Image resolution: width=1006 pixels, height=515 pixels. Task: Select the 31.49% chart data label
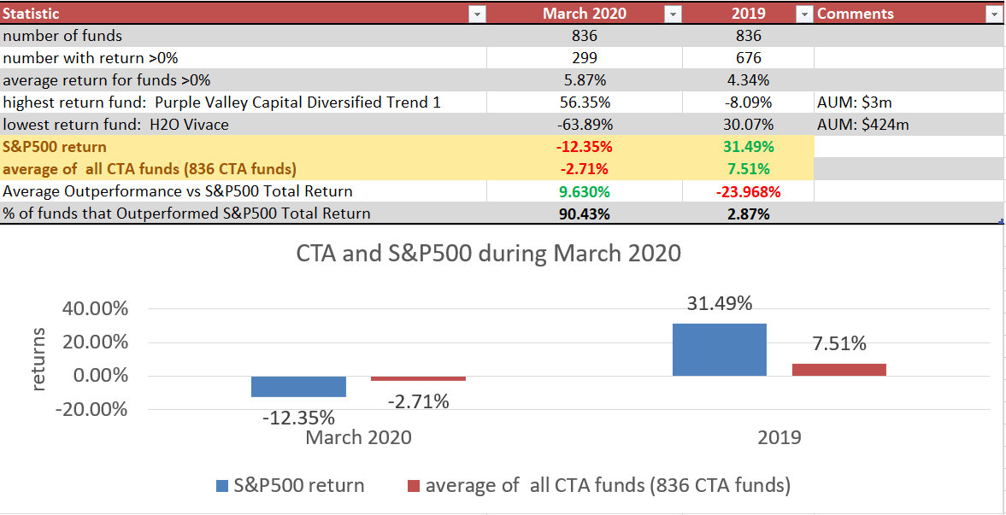(x=719, y=303)
